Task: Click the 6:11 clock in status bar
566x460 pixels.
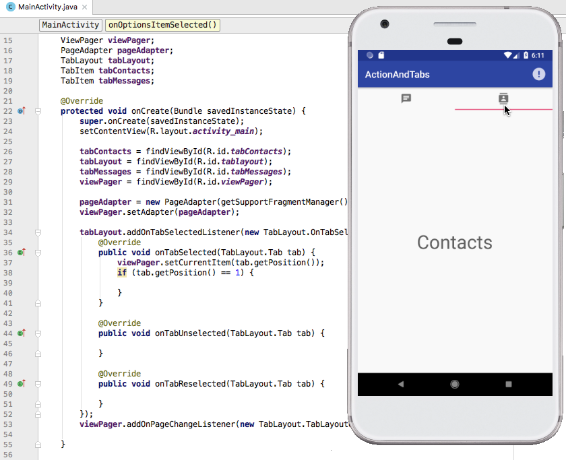Action: tap(538, 55)
